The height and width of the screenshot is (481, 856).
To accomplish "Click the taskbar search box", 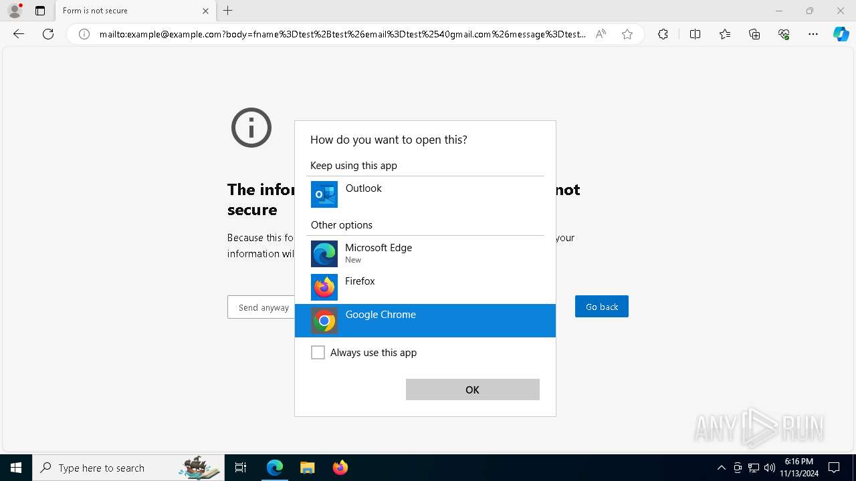I will pyautogui.click(x=128, y=468).
